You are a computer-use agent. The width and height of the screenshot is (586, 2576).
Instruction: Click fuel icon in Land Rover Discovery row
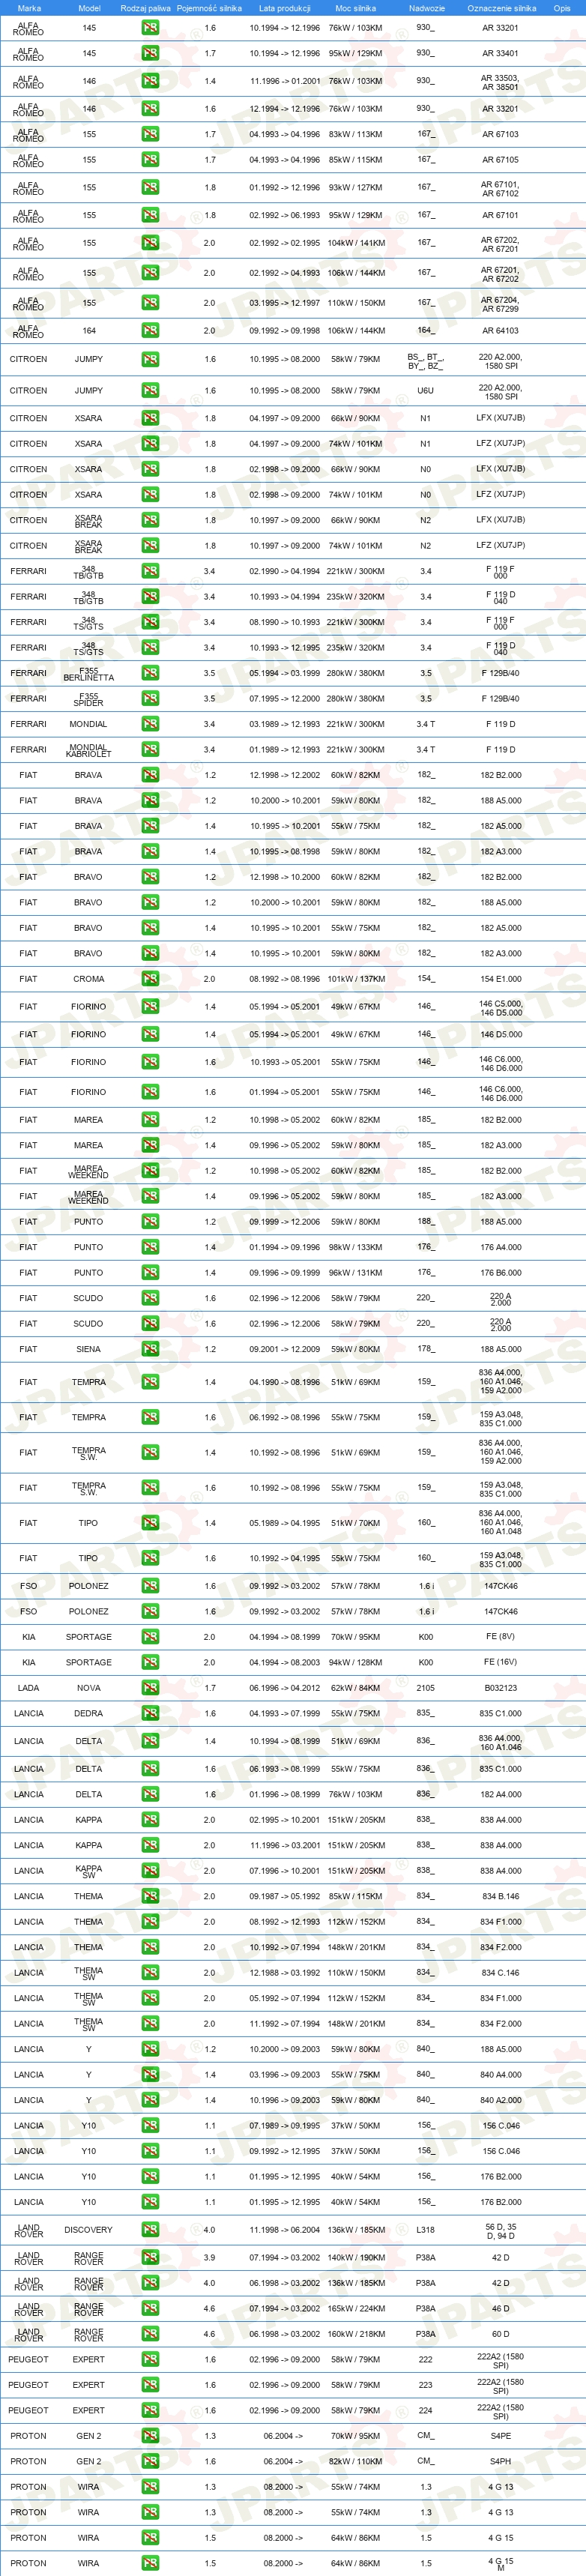pos(150,2230)
